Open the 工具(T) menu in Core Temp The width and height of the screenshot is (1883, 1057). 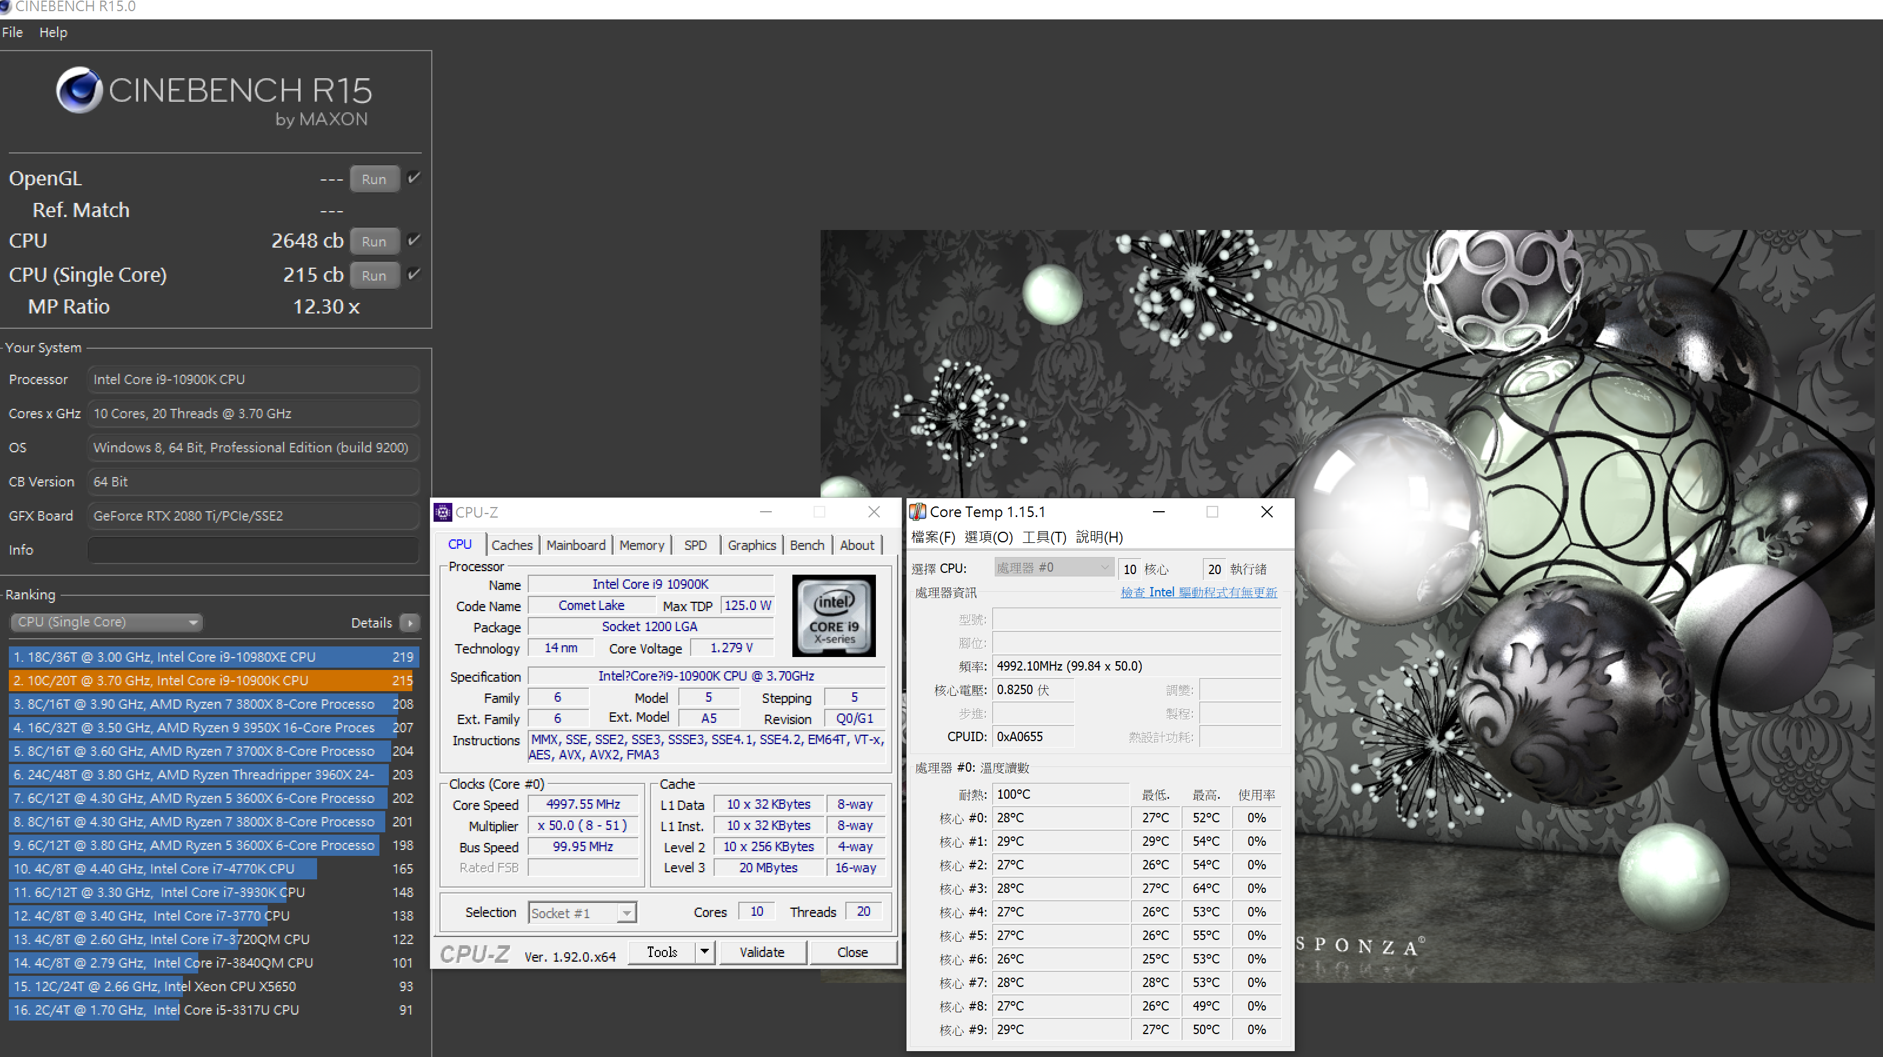click(x=1044, y=537)
